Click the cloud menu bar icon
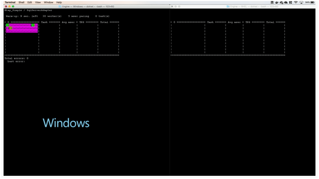The image size is (319, 179). 286,2
